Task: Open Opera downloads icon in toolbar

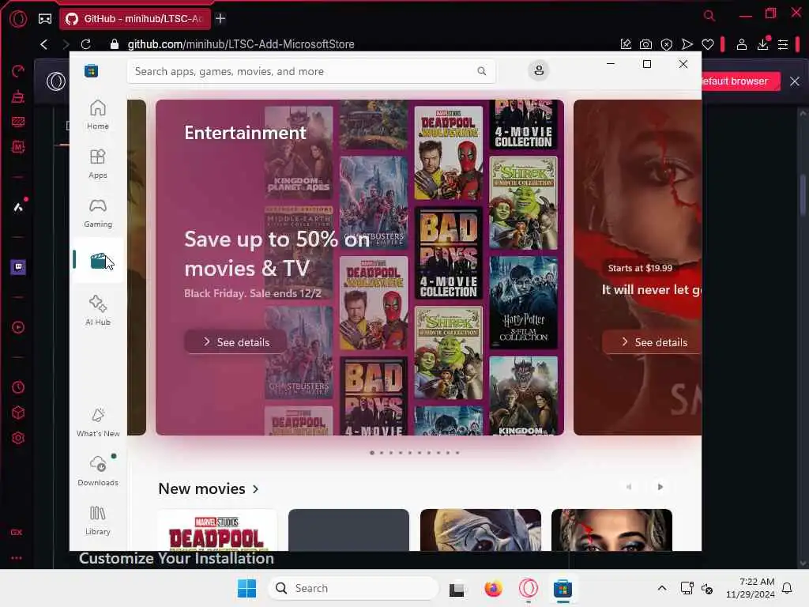Action: pyautogui.click(x=762, y=44)
